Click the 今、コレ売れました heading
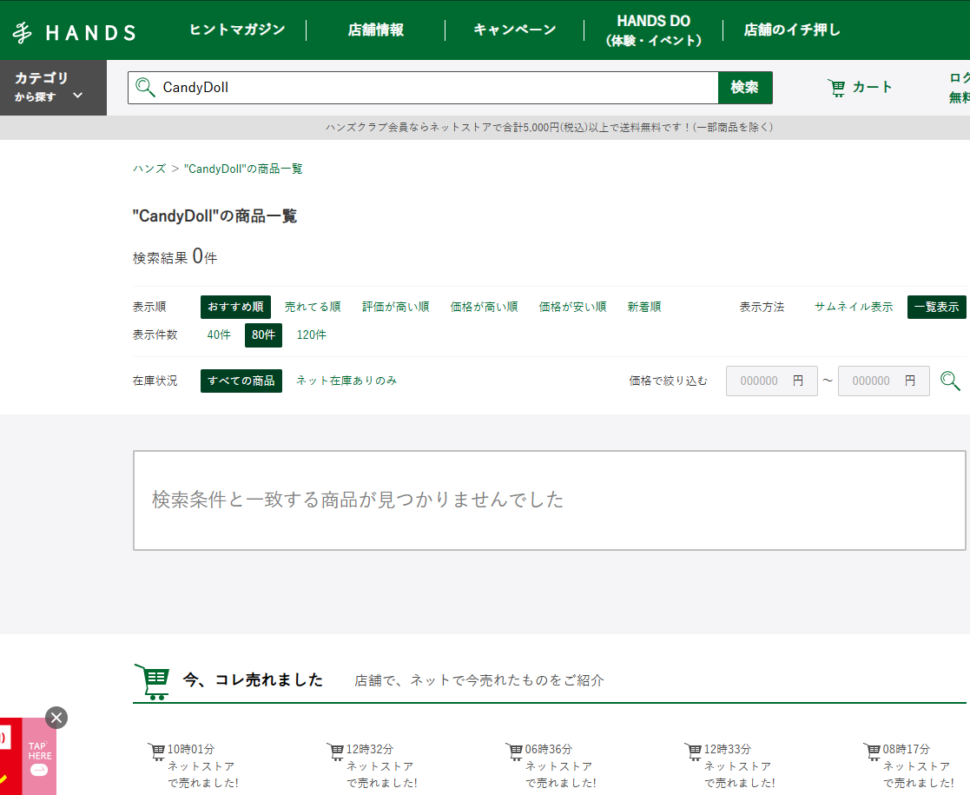Image resolution: width=970 pixels, height=795 pixels. tap(253, 680)
